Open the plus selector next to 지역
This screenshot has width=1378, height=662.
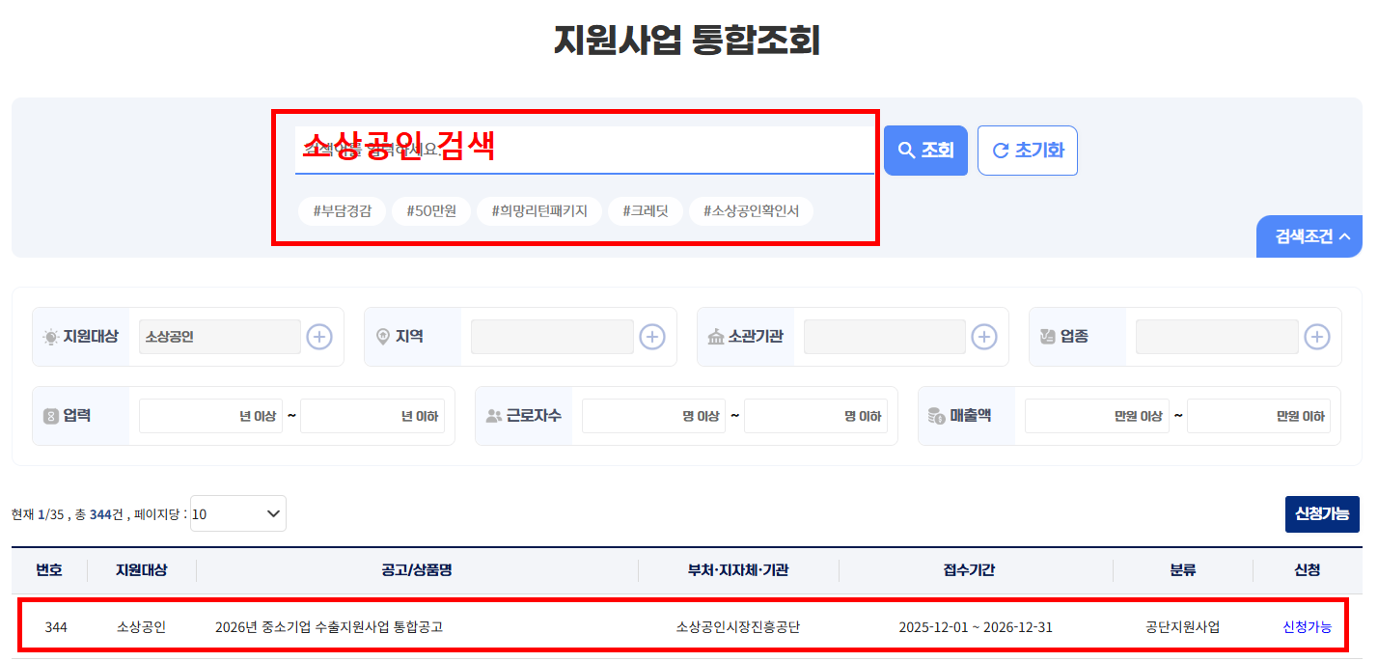point(651,336)
